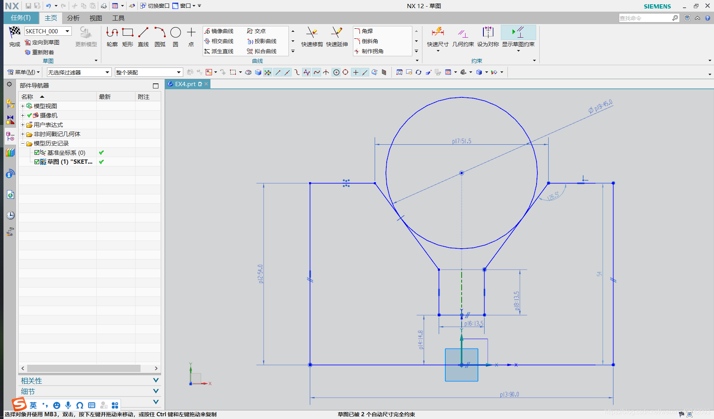Click the Finish sketch checkered flag icon
Viewport: 714px width, 419px height.
[x=15, y=32]
